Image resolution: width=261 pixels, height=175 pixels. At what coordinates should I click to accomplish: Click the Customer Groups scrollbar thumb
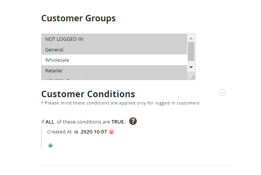pos(191,51)
